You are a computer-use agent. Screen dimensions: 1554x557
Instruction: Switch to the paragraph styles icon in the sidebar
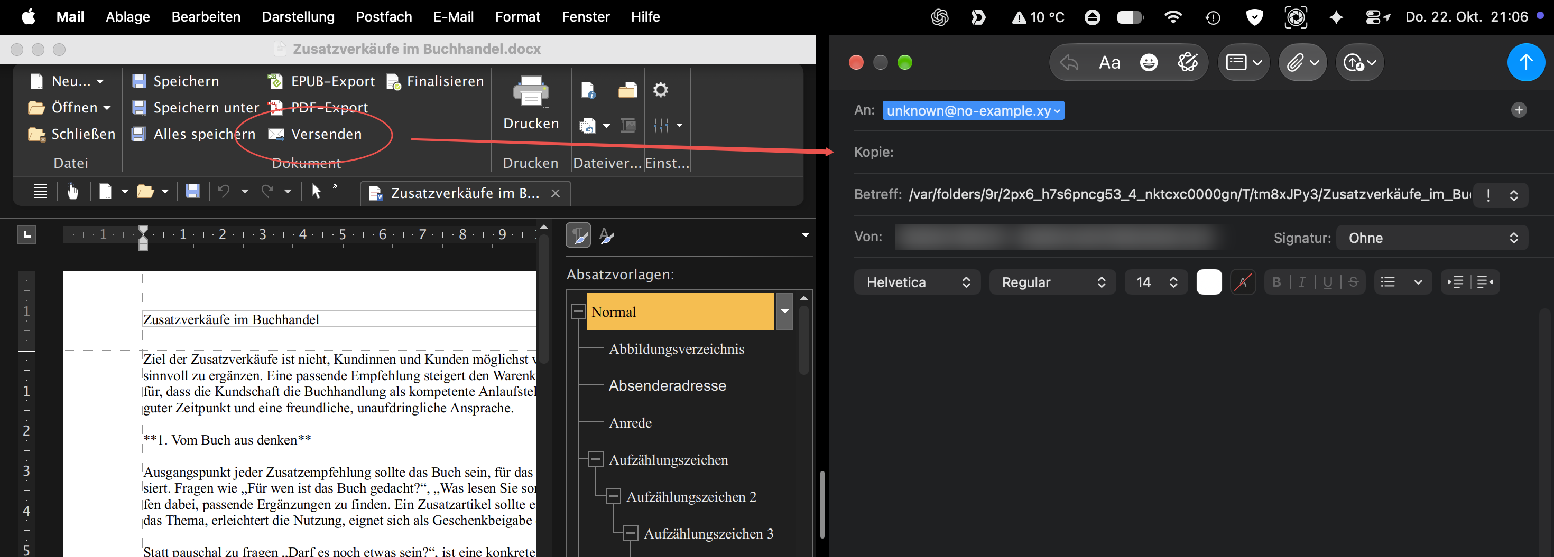(x=578, y=235)
